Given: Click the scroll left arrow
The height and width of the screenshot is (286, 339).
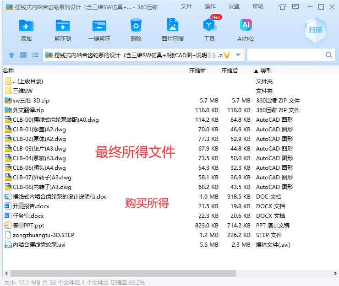Looking at the screenshot, I should pos(6,274).
